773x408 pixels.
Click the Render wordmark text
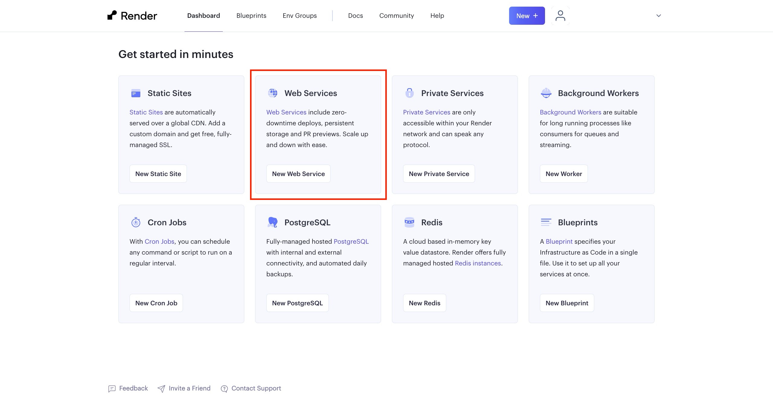[x=139, y=16]
